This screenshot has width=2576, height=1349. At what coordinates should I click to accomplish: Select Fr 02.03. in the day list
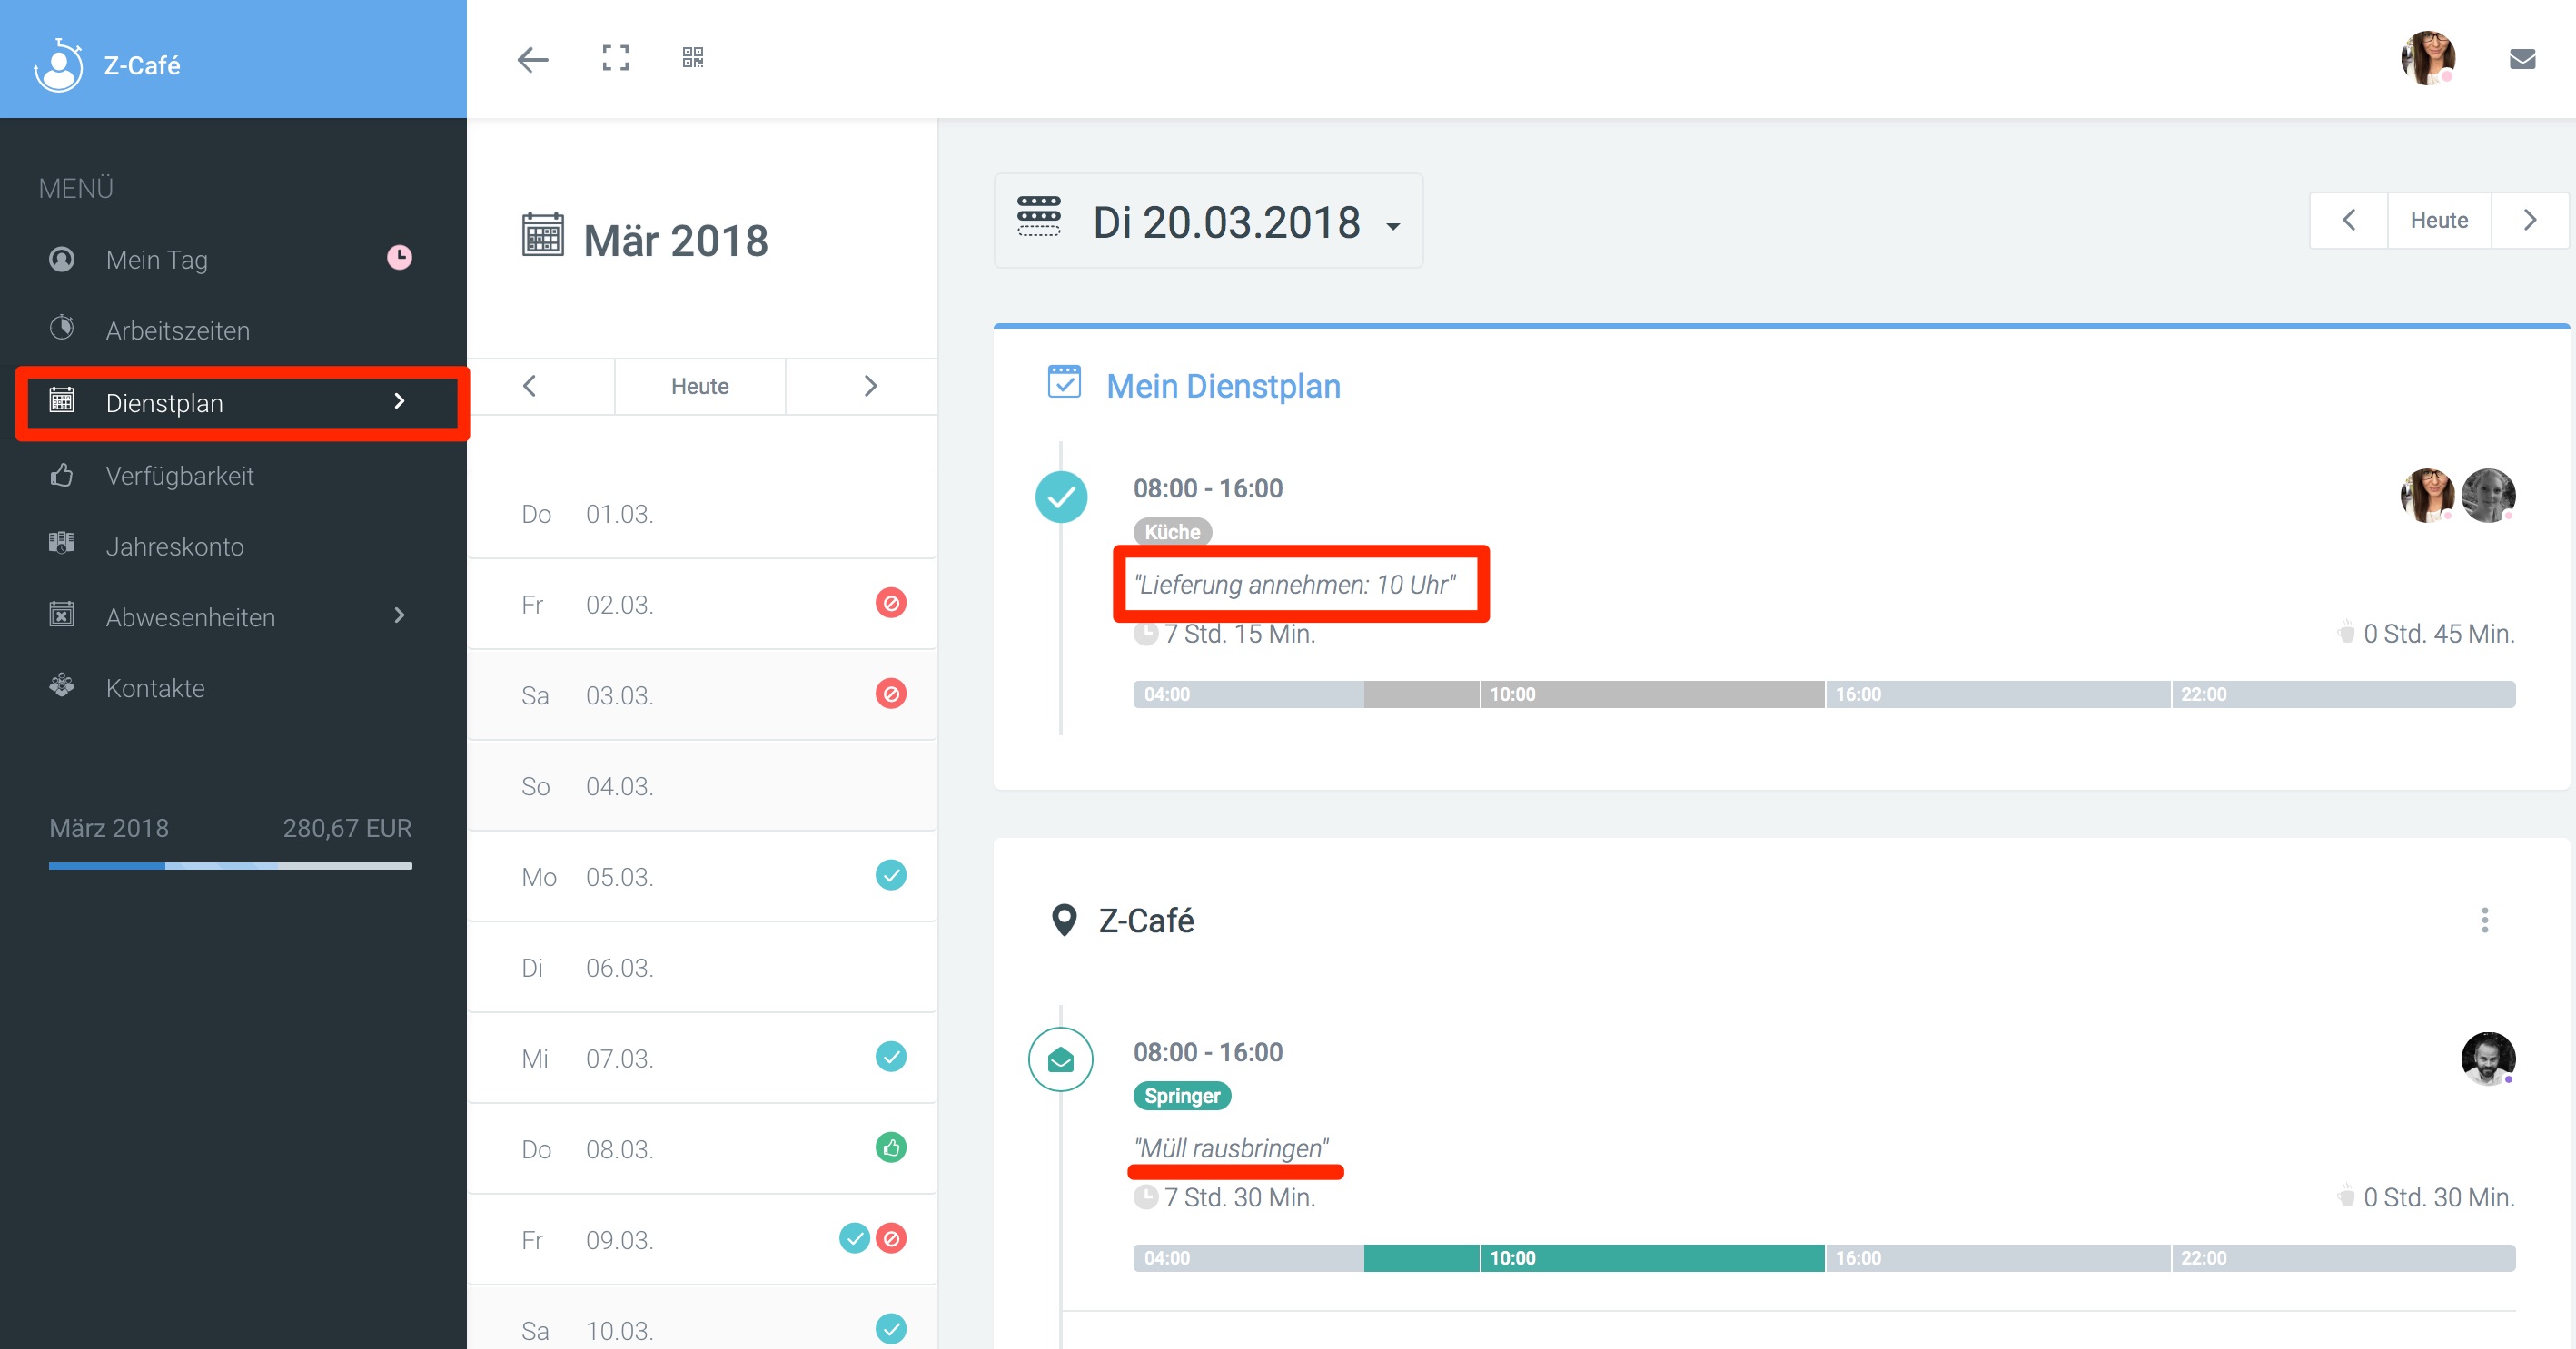[x=702, y=605]
